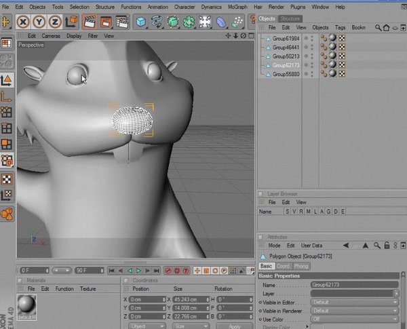The width and height of the screenshot is (407, 329).
Task: Select Group50213 in the object list
Action: (285, 56)
